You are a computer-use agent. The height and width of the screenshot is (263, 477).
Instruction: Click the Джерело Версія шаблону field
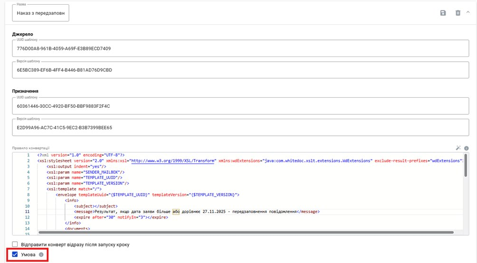click(x=240, y=70)
